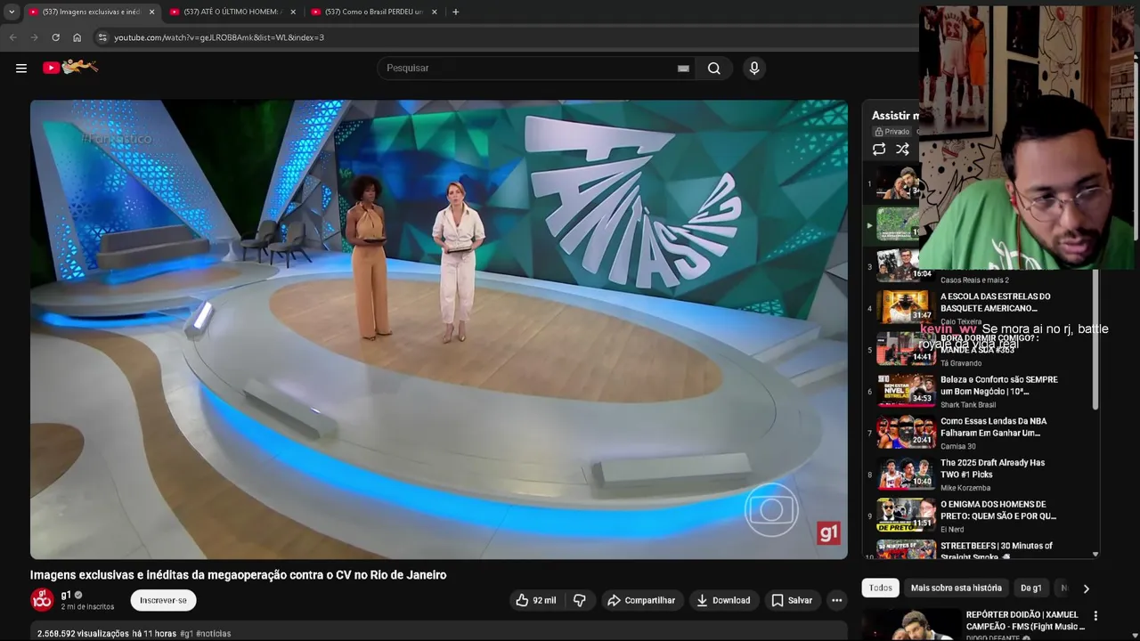The width and height of the screenshot is (1140, 641).
Task: Close the ATÉ O ÚLTIMO HOMEM tab
Action: 293,12
